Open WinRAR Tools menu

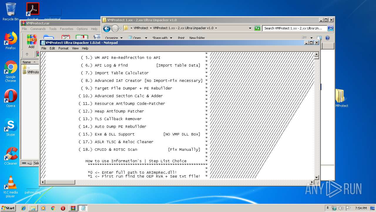pyautogui.click(x=53, y=29)
